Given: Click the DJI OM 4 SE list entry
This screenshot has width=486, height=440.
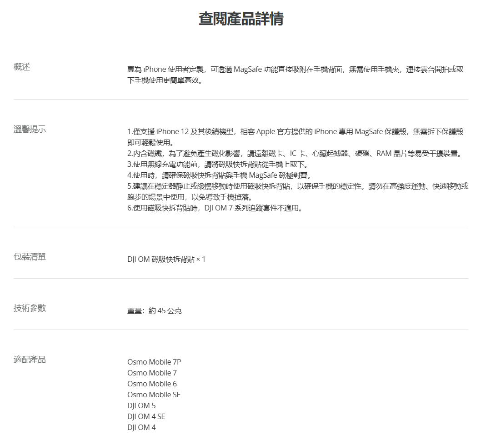Looking at the screenshot, I should pos(146,416).
